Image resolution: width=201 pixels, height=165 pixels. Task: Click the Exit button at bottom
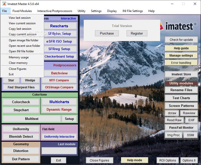tap(58, 160)
